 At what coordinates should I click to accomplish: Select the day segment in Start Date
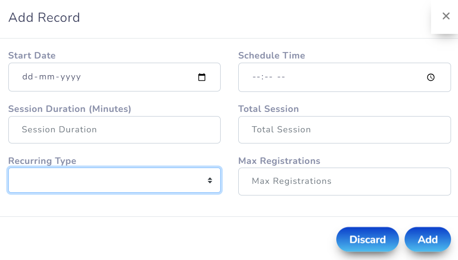[x=28, y=77]
